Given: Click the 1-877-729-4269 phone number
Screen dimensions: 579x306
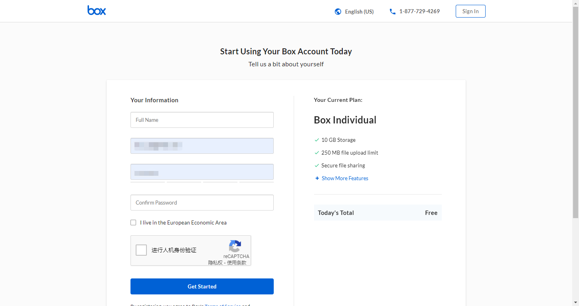Looking at the screenshot, I should [x=419, y=11].
